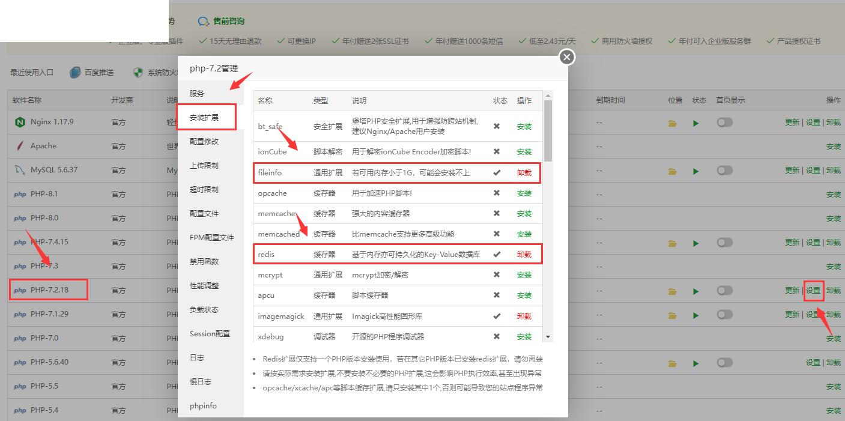The height and width of the screenshot is (421, 845).
Task: Select the phpinfo sidebar tab
Action: pos(203,406)
